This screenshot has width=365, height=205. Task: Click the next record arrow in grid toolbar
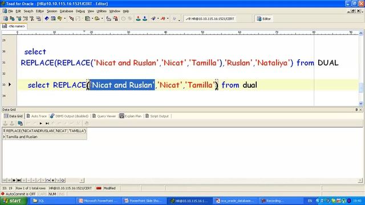(x=40, y=124)
